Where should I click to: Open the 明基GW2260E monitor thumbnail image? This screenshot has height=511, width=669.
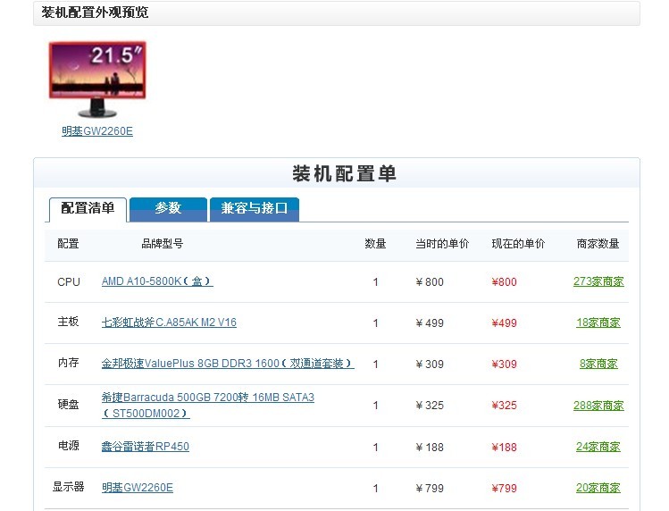(97, 79)
